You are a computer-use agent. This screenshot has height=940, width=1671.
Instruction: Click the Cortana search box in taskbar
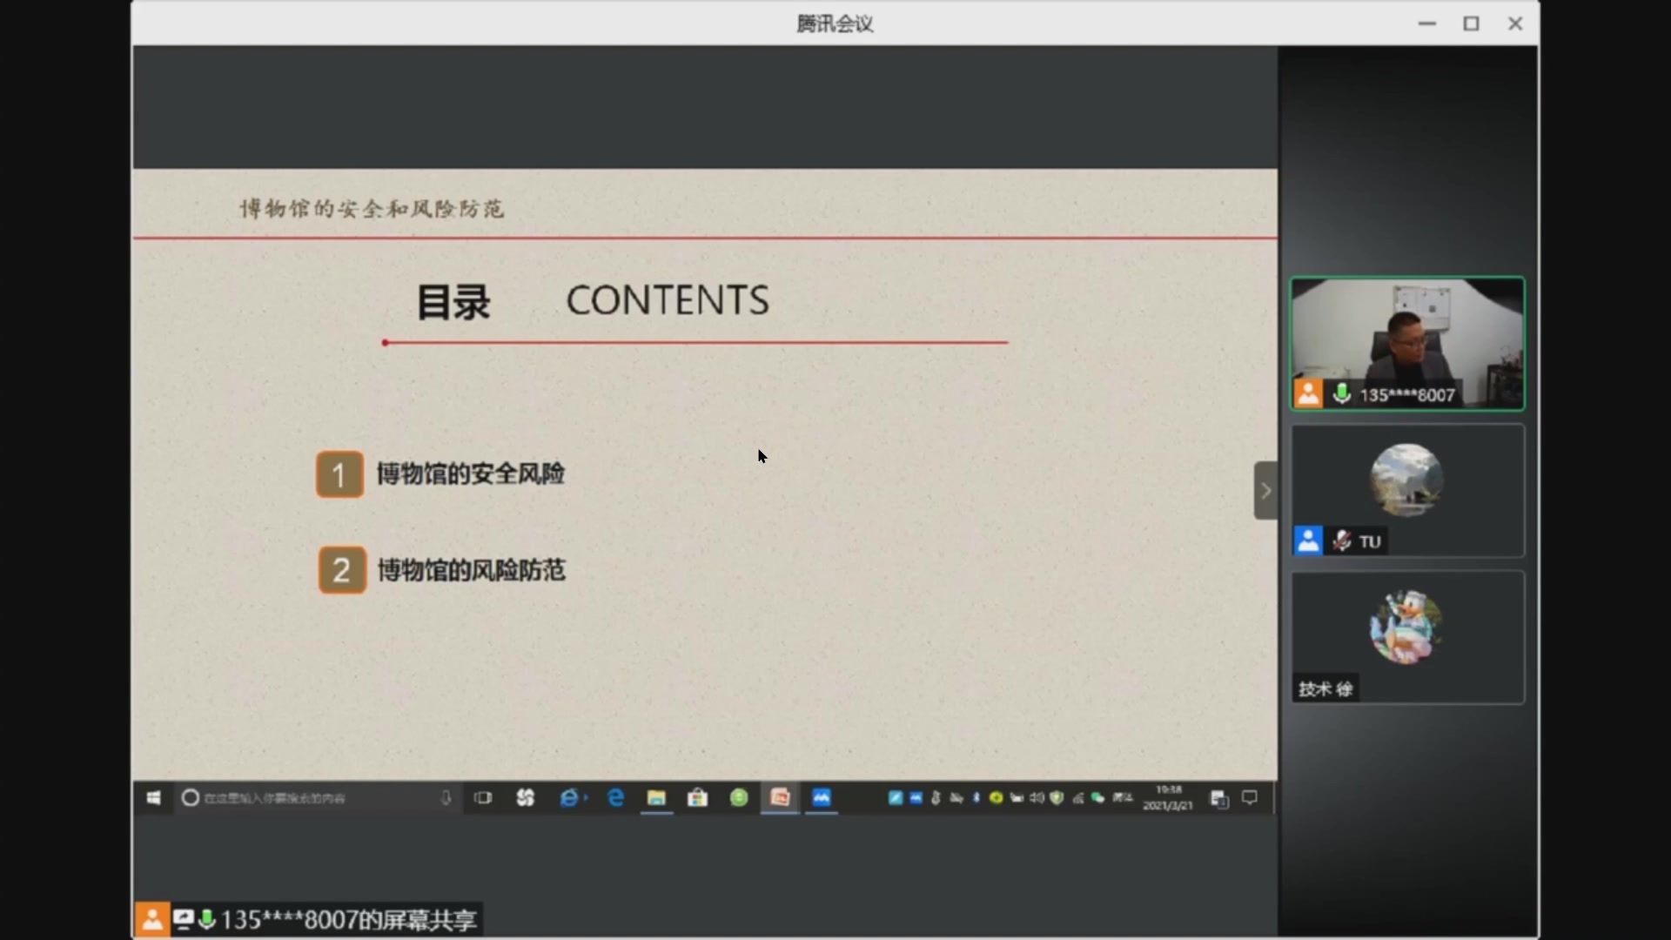click(x=318, y=798)
